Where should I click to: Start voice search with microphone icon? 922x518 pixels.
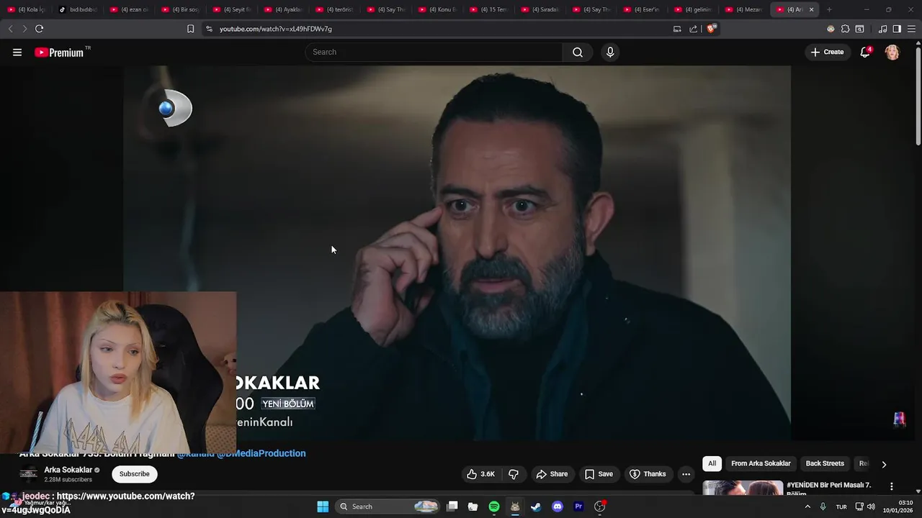point(610,53)
